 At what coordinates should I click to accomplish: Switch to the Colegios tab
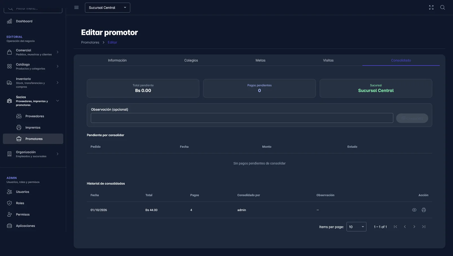tap(191, 60)
